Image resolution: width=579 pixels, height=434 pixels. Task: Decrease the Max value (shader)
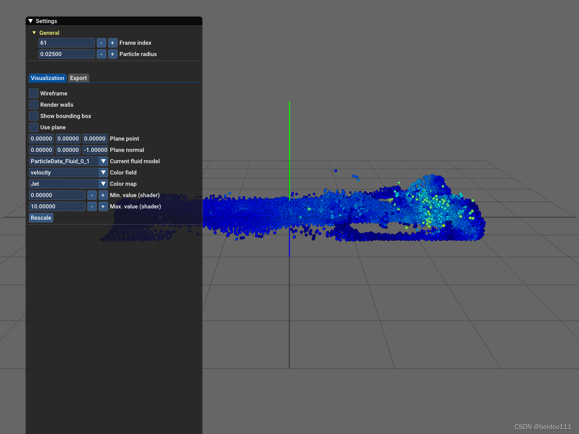pyautogui.click(x=92, y=206)
